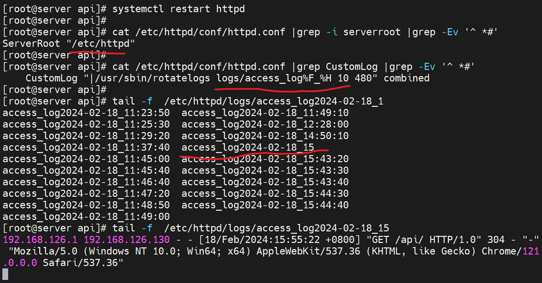Click the underlined access_log2024-02-18_15 file entry
Image resolution: width=542 pixels, height=283 pixels.
[x=248, y=147]
